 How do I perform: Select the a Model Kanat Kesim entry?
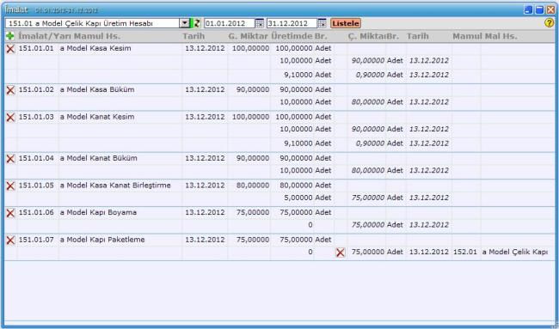coord(97,117)
